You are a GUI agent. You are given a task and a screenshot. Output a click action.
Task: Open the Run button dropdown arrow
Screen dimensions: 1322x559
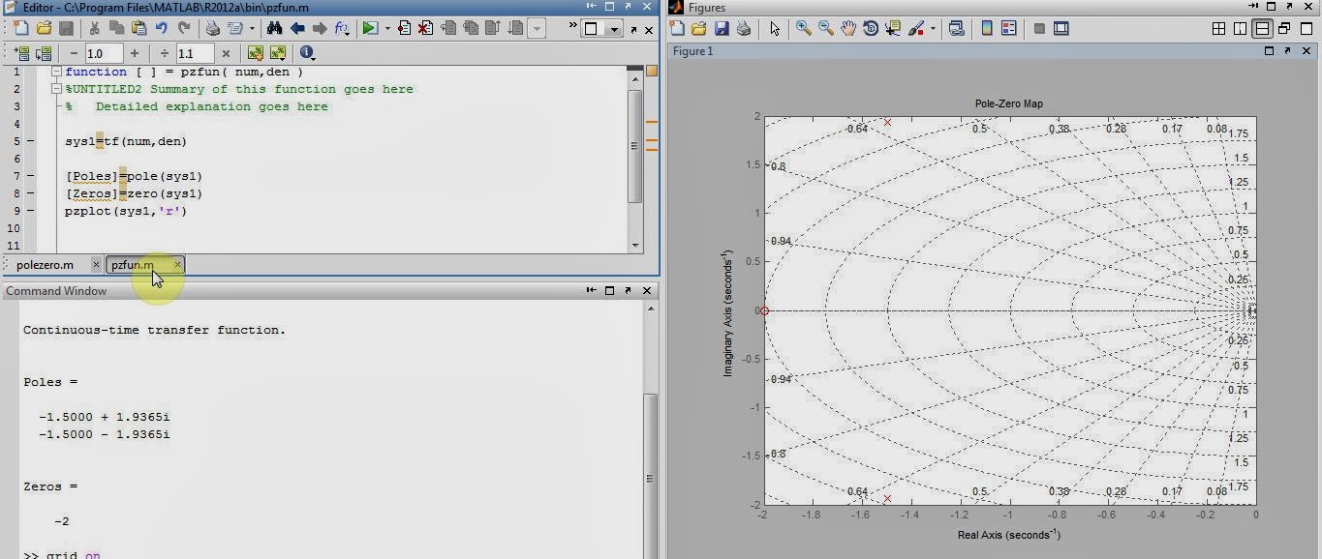pos(387,28)
